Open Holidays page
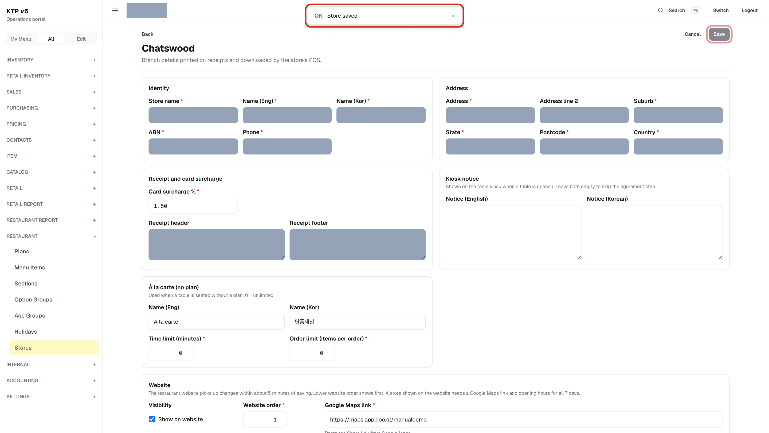 [x=54, y=332]
